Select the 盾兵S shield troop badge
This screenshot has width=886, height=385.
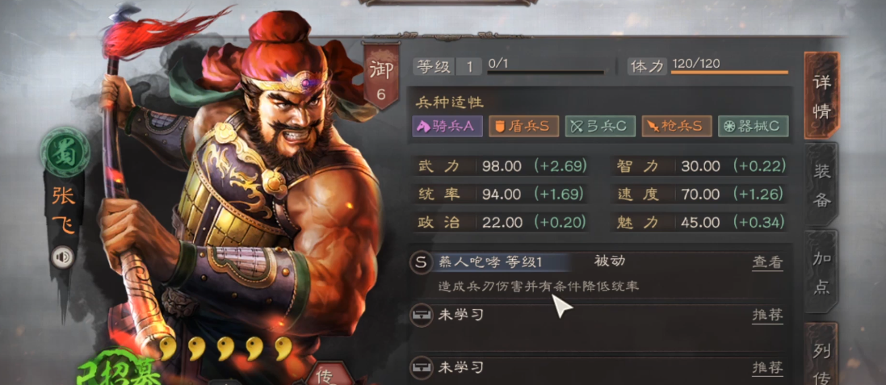pyautogui.click(x=524, y=126)
